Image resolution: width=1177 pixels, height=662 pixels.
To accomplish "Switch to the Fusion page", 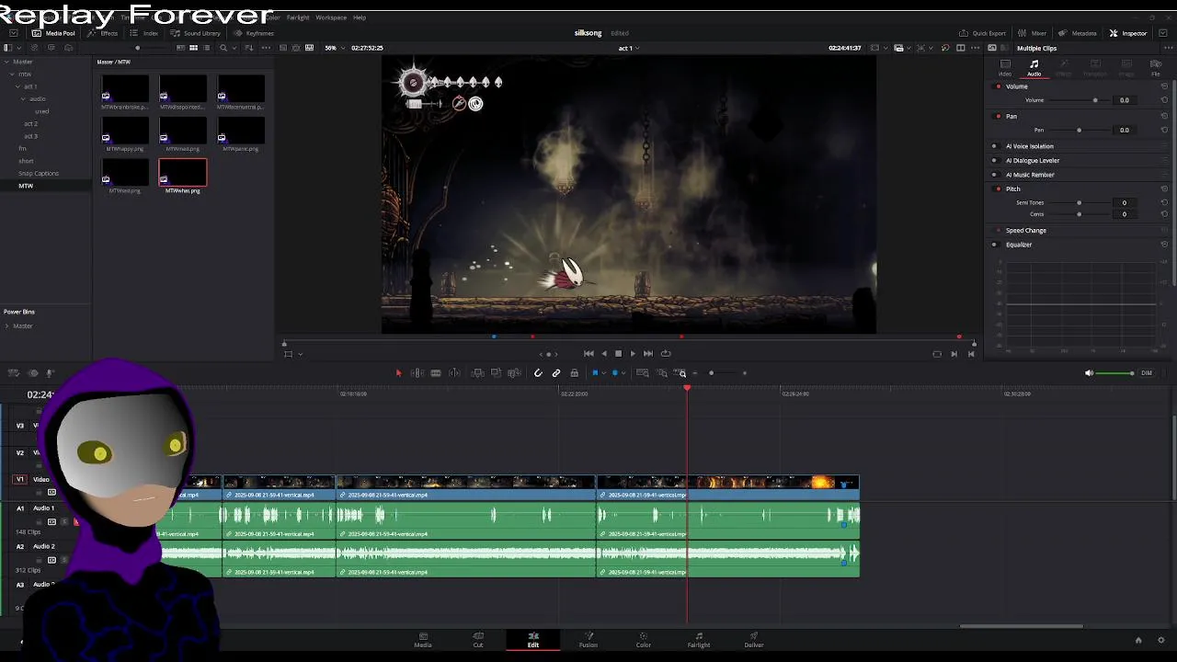I will (x=588, y=640).
